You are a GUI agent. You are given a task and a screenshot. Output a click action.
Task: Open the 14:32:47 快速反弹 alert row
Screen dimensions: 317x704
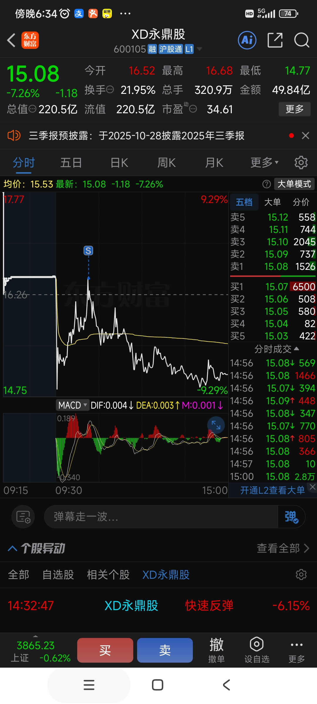tap(158, 606)
